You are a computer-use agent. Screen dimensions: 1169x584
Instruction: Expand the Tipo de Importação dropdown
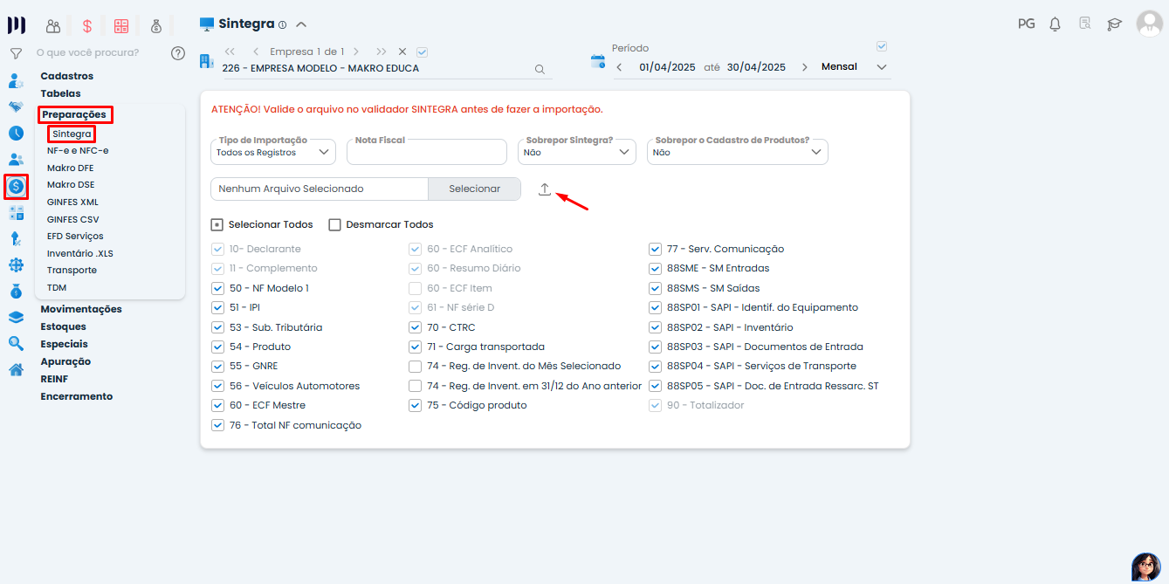click(272, 152)
